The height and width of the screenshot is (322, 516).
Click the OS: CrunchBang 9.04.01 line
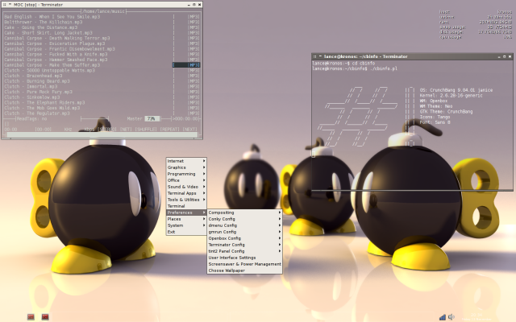pyautogui.click(x=456, y=89)
